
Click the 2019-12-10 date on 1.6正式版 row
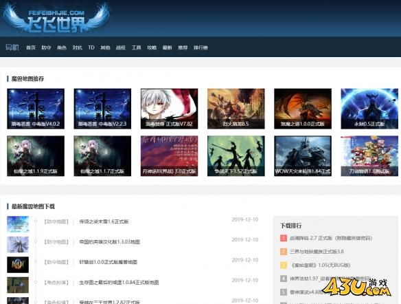point(245,219)
